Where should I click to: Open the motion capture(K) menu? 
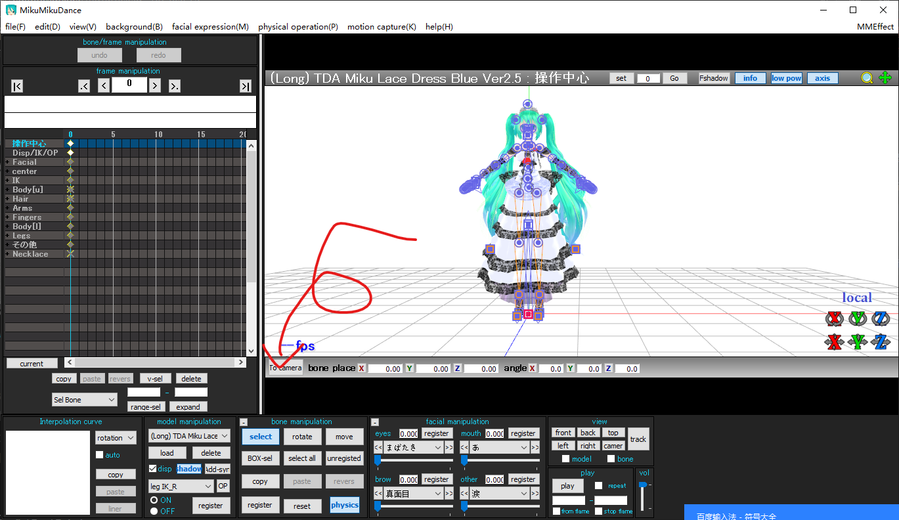click(x=382, y=26)
